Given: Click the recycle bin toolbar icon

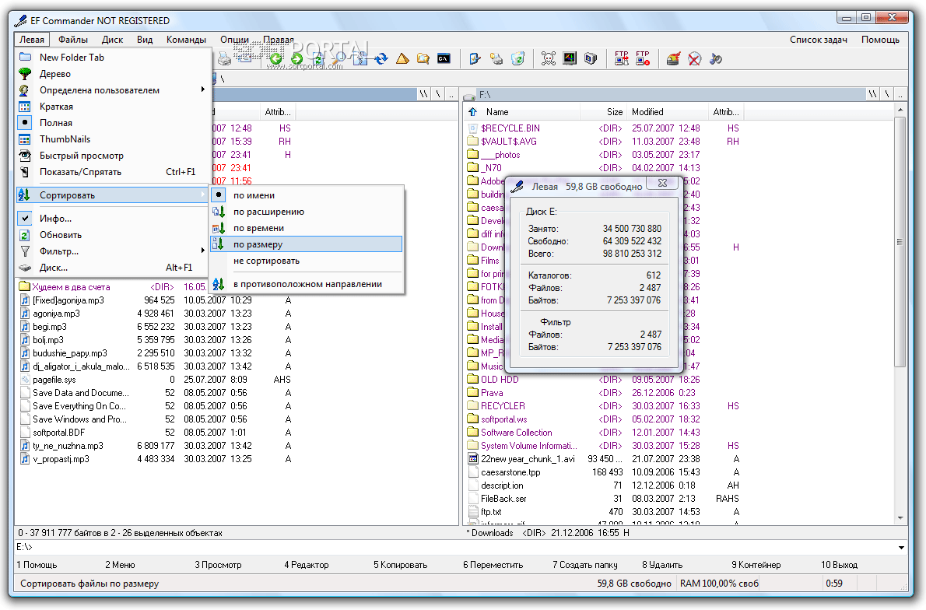Looking at the screenshot, I should point(518,58).
